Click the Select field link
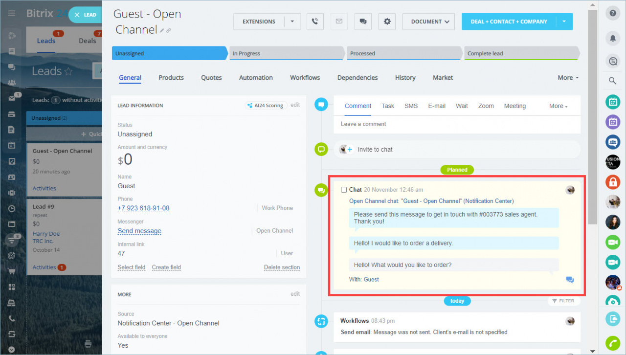The height and width of the screenshot is (355, 626). [132, 267]
